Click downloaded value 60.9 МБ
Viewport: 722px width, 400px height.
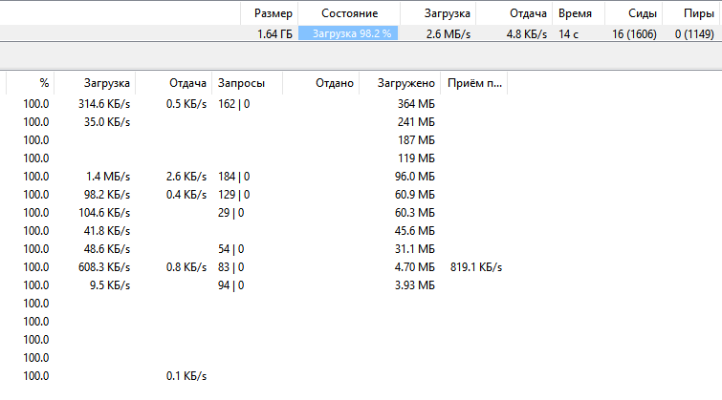414,195
